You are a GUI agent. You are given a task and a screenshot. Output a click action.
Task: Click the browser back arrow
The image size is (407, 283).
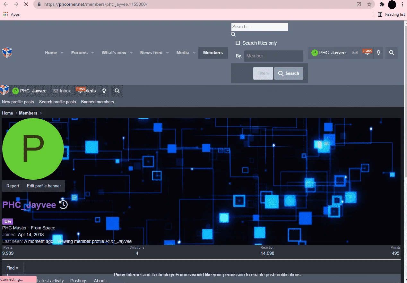click(6, 4)
